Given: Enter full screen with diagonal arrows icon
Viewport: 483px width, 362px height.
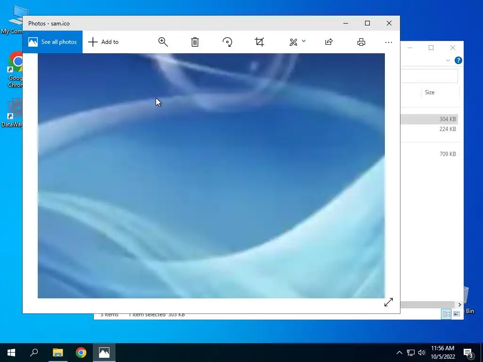Looking at the screenshot, I should click(x=389, y=302).
